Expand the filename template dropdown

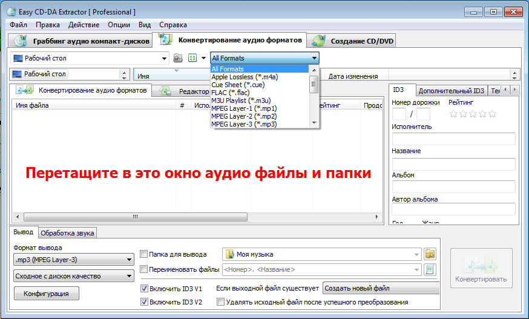tap(416, 270)
